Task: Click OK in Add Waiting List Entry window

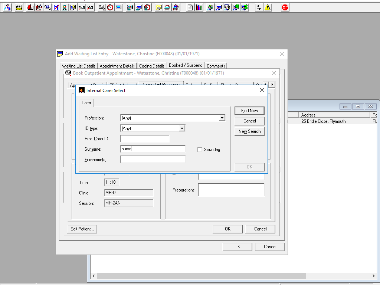Action: point(237,247)
